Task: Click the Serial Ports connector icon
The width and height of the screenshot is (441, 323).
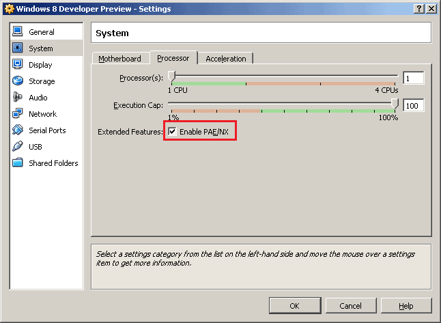Action: 18,130
